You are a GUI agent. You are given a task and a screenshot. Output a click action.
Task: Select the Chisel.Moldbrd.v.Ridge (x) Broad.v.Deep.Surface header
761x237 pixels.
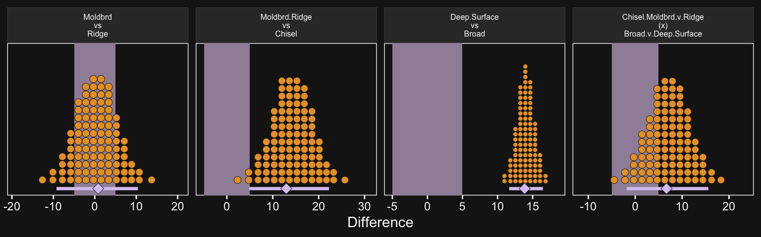(662, 26)
